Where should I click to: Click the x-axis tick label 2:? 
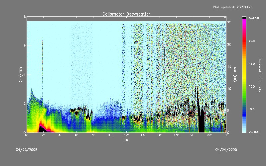pyautogui.click(x=43, y=135)
